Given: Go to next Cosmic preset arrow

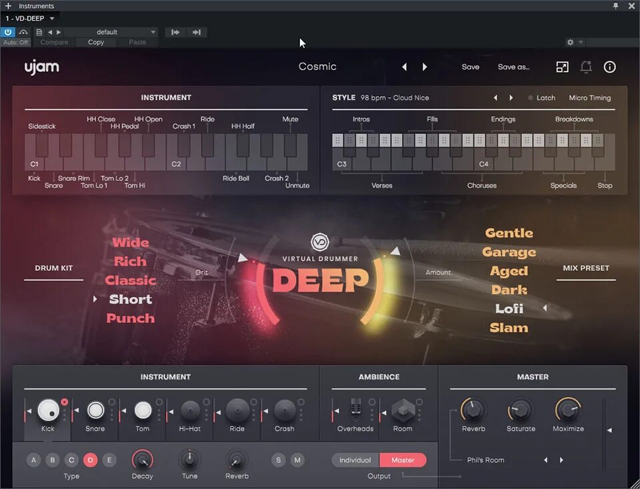Looking at the screenshot, I should point(425,67).
